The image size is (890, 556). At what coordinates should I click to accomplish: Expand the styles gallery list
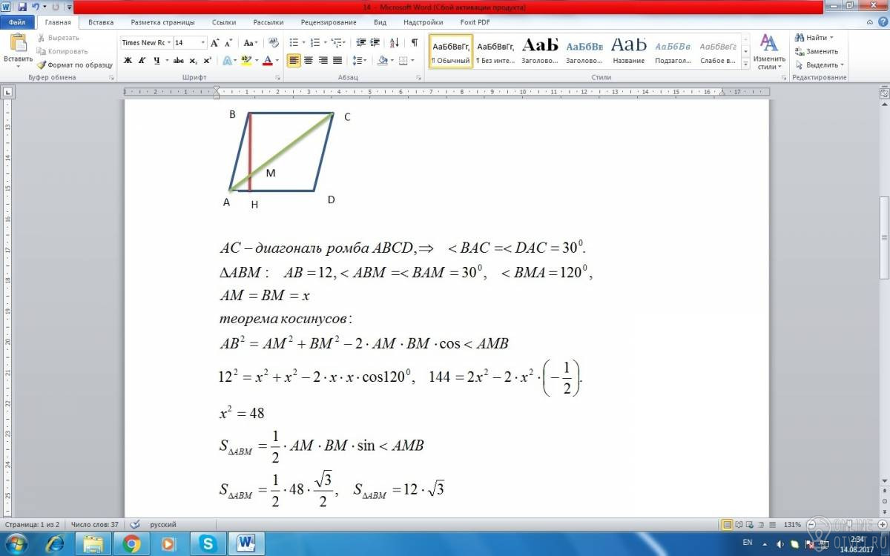745,65
